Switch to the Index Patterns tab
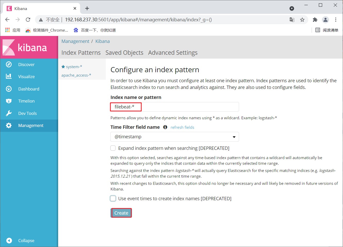Image resolution: width=343 pixels, height=247 pixels. pyautogui.click(x=81, y=53)
